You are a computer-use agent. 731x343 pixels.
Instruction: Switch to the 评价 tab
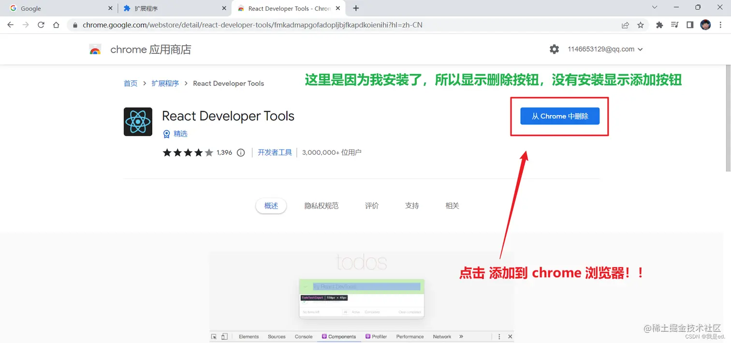click(x=371, y=206)
